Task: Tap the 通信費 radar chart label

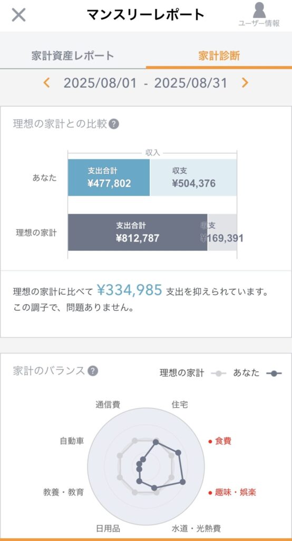Action: click(108, 405)
